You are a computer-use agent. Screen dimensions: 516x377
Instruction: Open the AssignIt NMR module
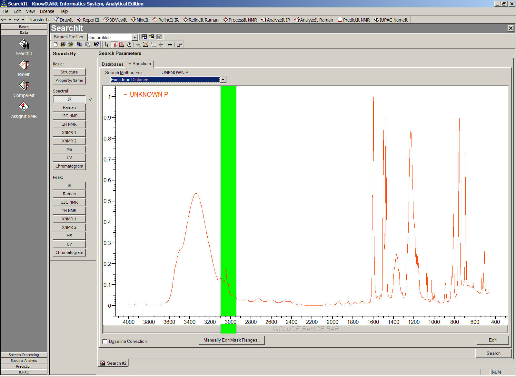point(24,110)
